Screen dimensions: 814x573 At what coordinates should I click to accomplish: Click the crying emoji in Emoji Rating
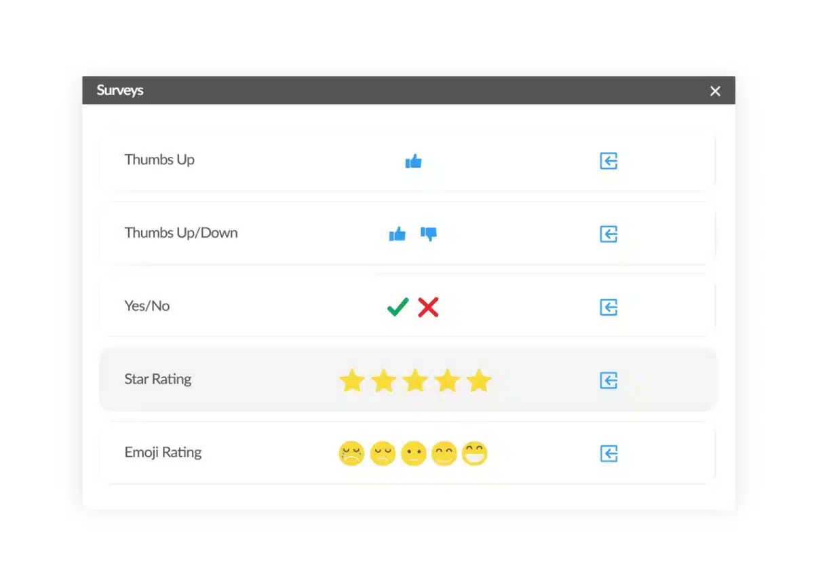tap(351, 454)
